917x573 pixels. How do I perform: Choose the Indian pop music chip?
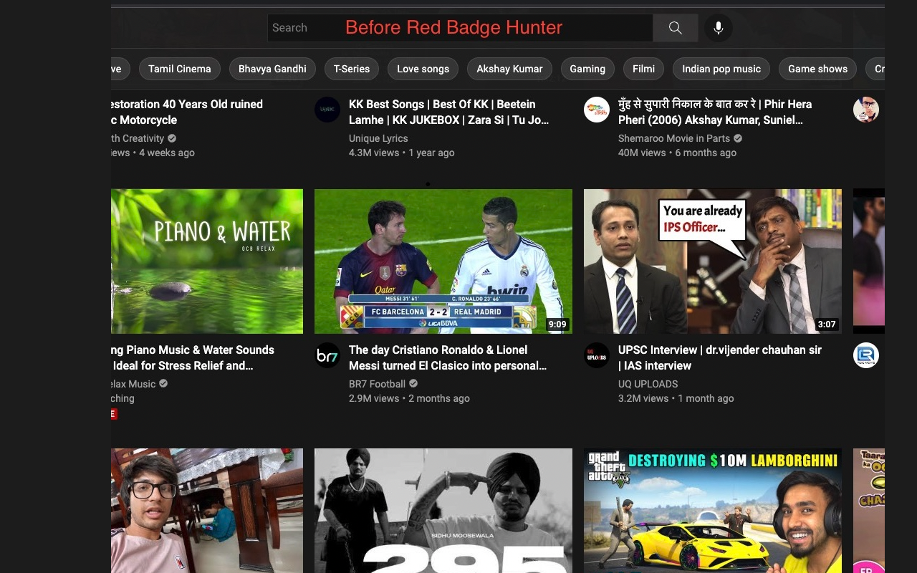[721, 69]
